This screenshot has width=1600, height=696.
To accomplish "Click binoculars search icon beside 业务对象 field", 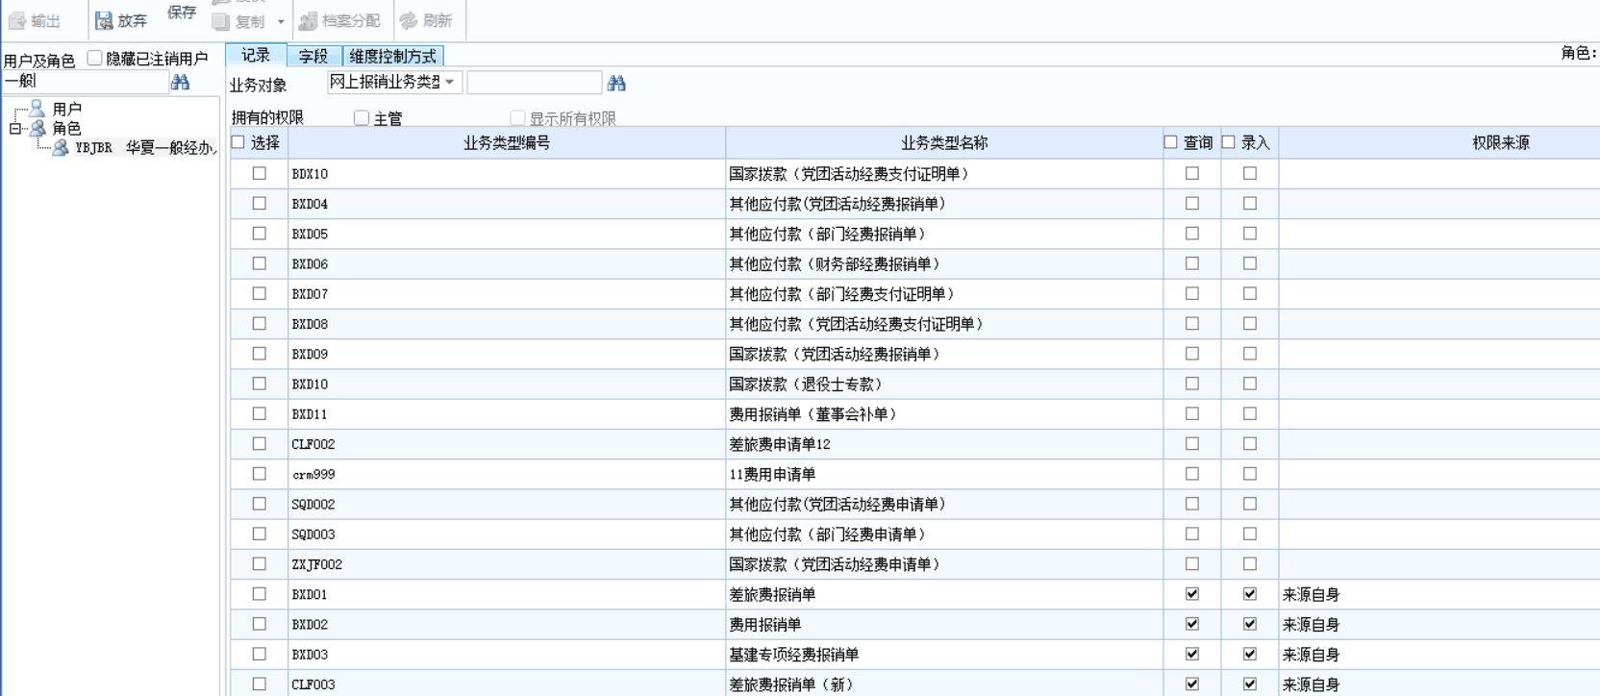I will [616, 84].
